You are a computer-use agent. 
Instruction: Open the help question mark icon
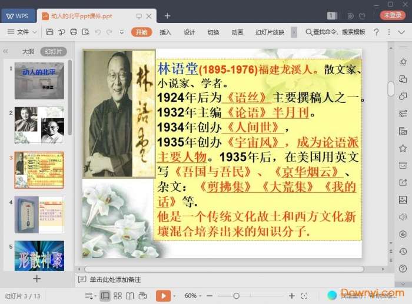tap(376, 32)
